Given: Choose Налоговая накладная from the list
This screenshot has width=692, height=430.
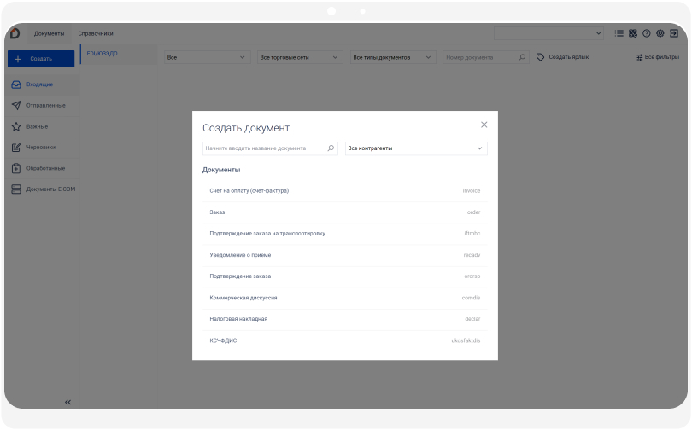Looking at the screenshot, I should [238, 319].
